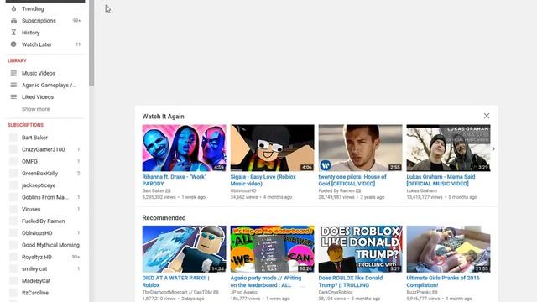Click the Subscriptions icon in sidebar
Viewport: 537px width, 302px height.
tap(13, 20)
